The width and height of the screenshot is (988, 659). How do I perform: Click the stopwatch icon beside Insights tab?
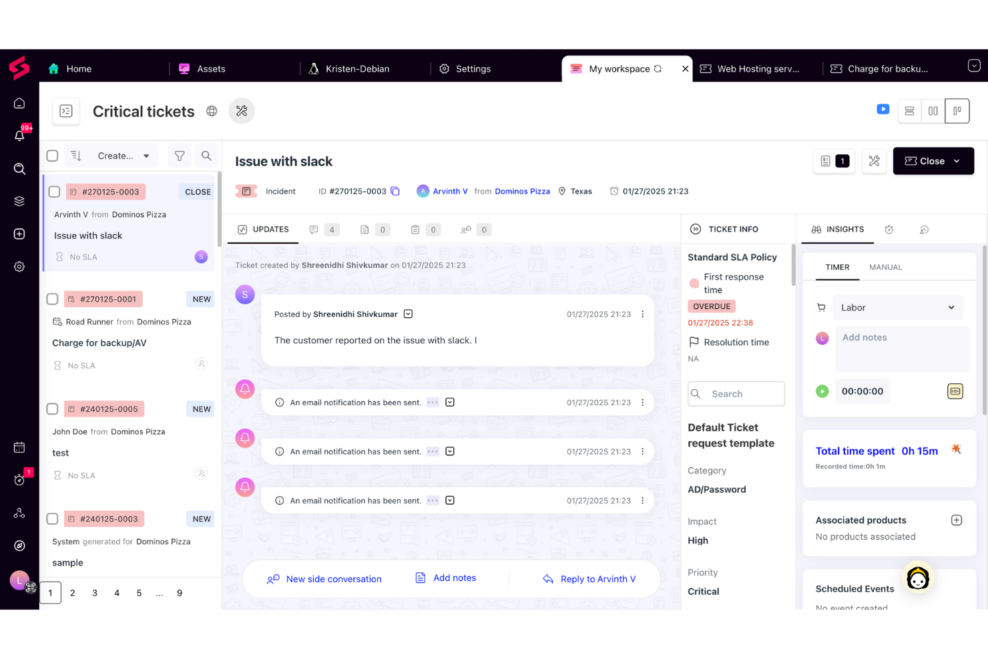coord(889,229)
